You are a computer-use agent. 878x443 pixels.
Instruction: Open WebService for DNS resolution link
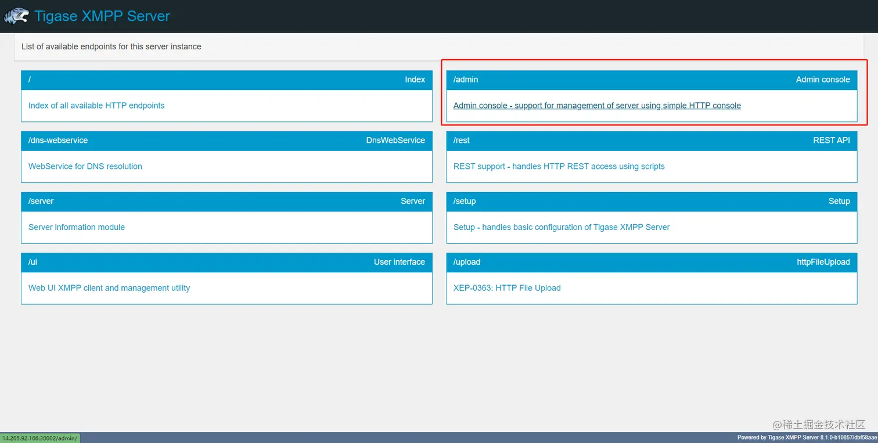[85, 167]
